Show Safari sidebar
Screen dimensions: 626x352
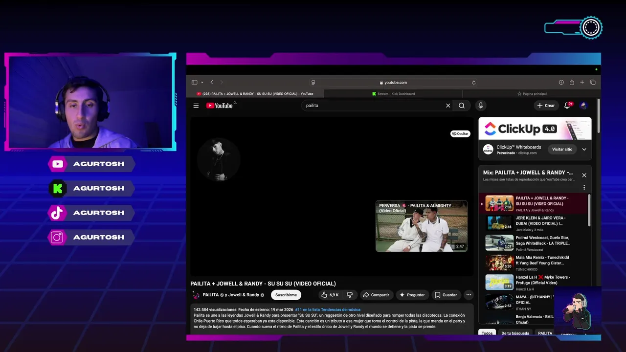194,82
